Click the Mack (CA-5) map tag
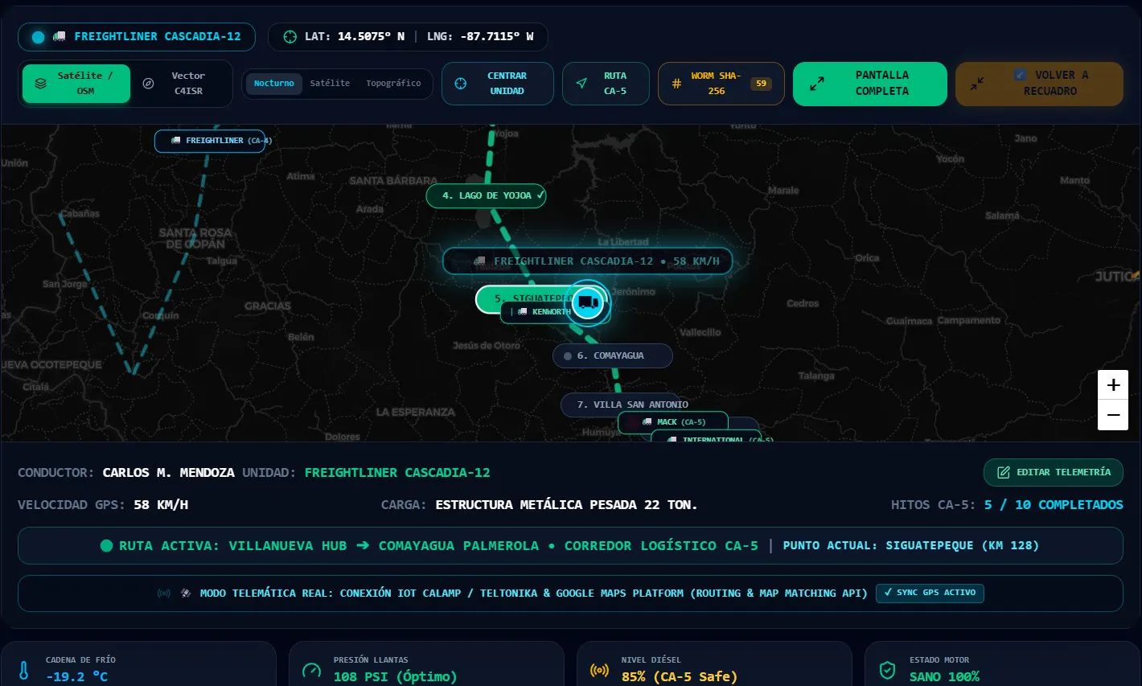Image resolution: width=1142 pixels, height=686 pixels. [x=673, y=422]
